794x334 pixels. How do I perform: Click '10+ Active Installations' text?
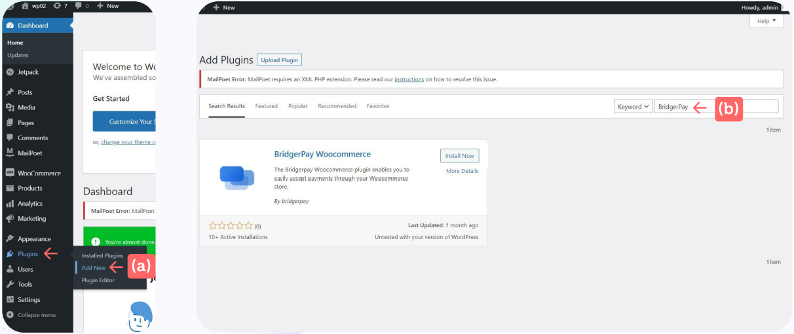click(238, 237)
